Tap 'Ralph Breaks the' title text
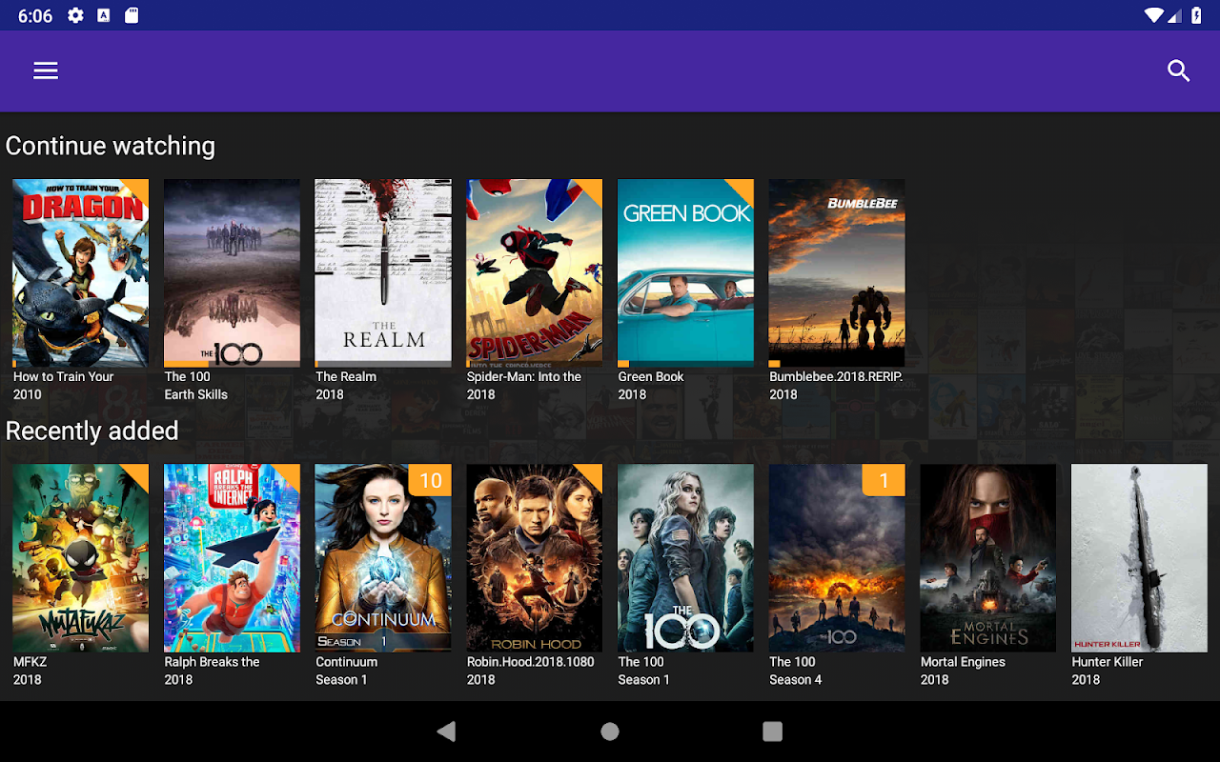Viewport: 1220px width, 762px height. [x=213, y=662]
